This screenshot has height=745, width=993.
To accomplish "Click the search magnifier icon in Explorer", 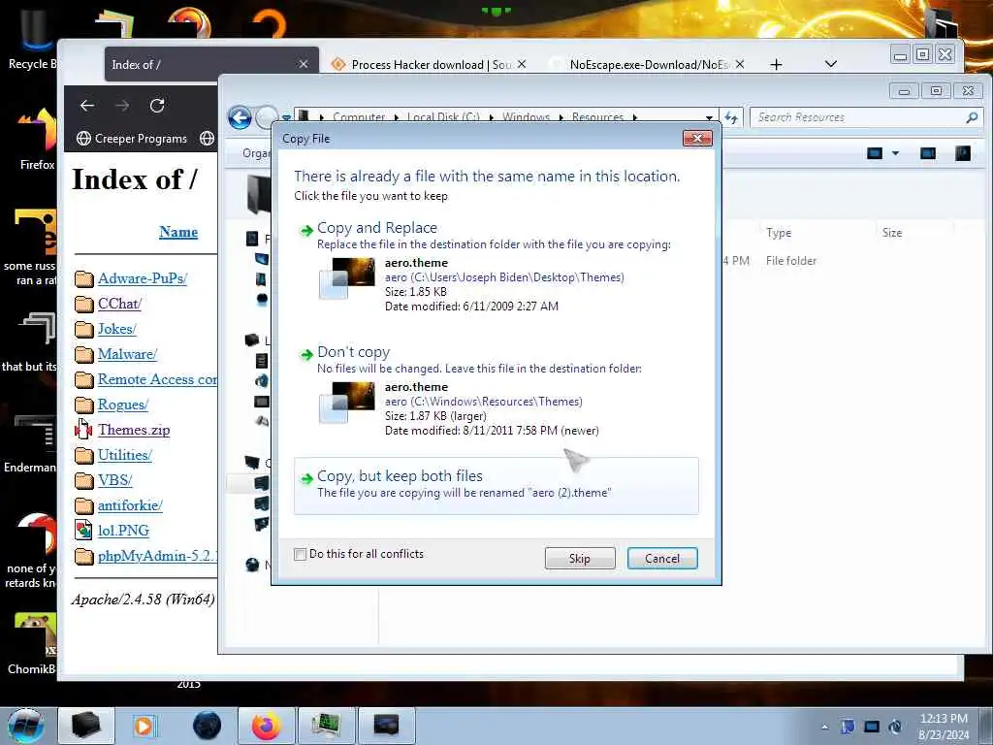I will [x=972, y=117].
